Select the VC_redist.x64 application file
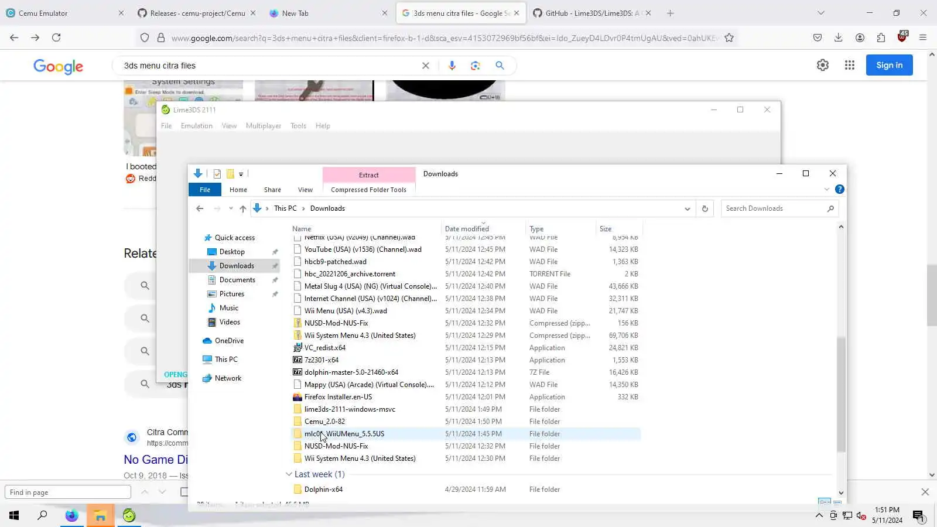The image size is (937, 527). [325, 348]
